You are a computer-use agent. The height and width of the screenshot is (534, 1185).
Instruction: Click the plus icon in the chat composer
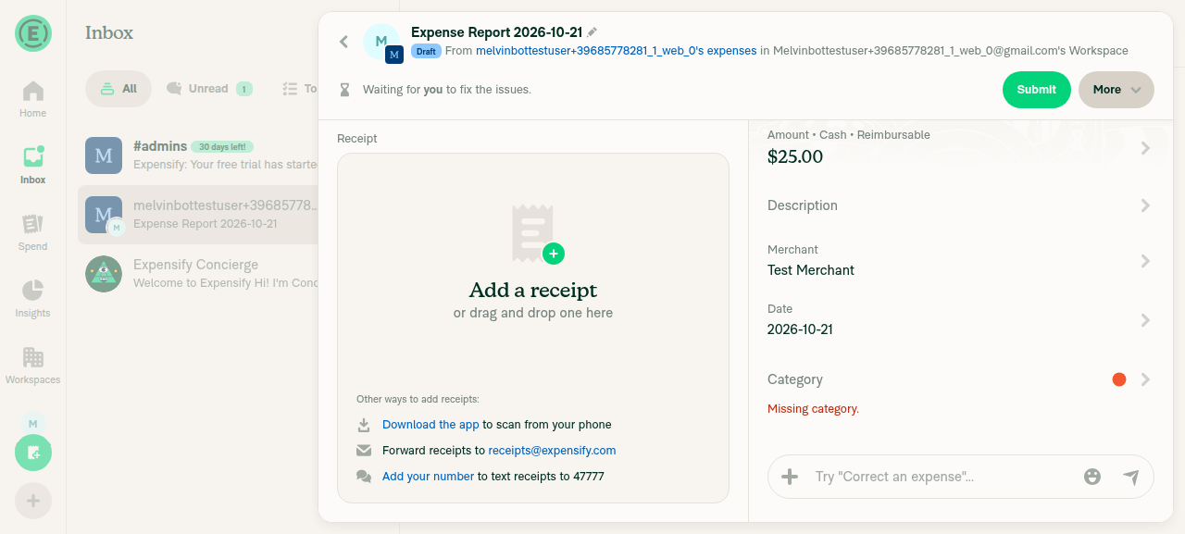click(790, 477)
